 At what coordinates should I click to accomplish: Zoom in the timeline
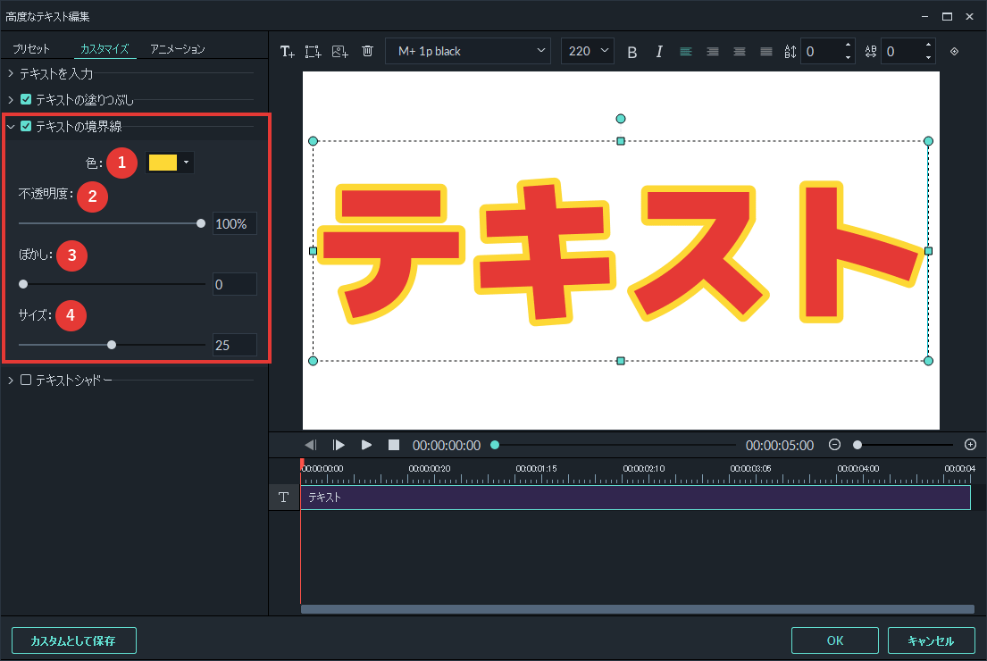pyautogui.click(x=970, y=445)
